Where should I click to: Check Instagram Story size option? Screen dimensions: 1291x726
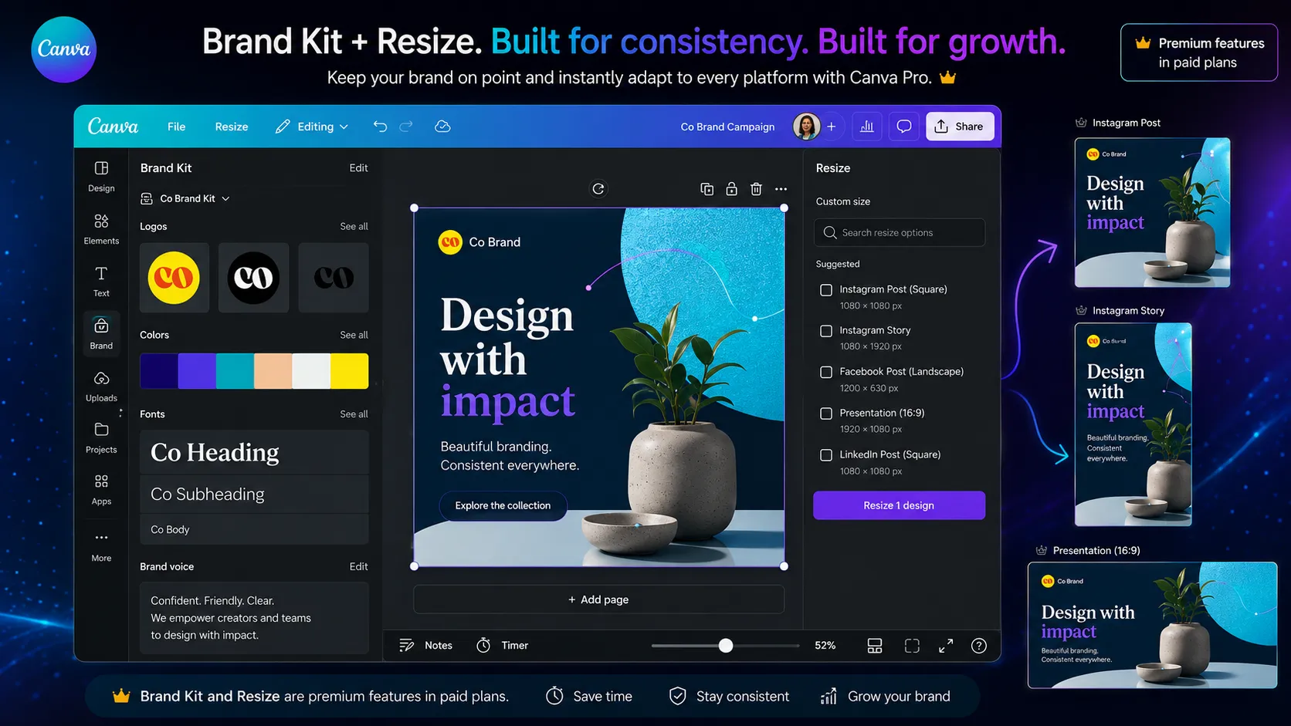click(x=826, y=331)
